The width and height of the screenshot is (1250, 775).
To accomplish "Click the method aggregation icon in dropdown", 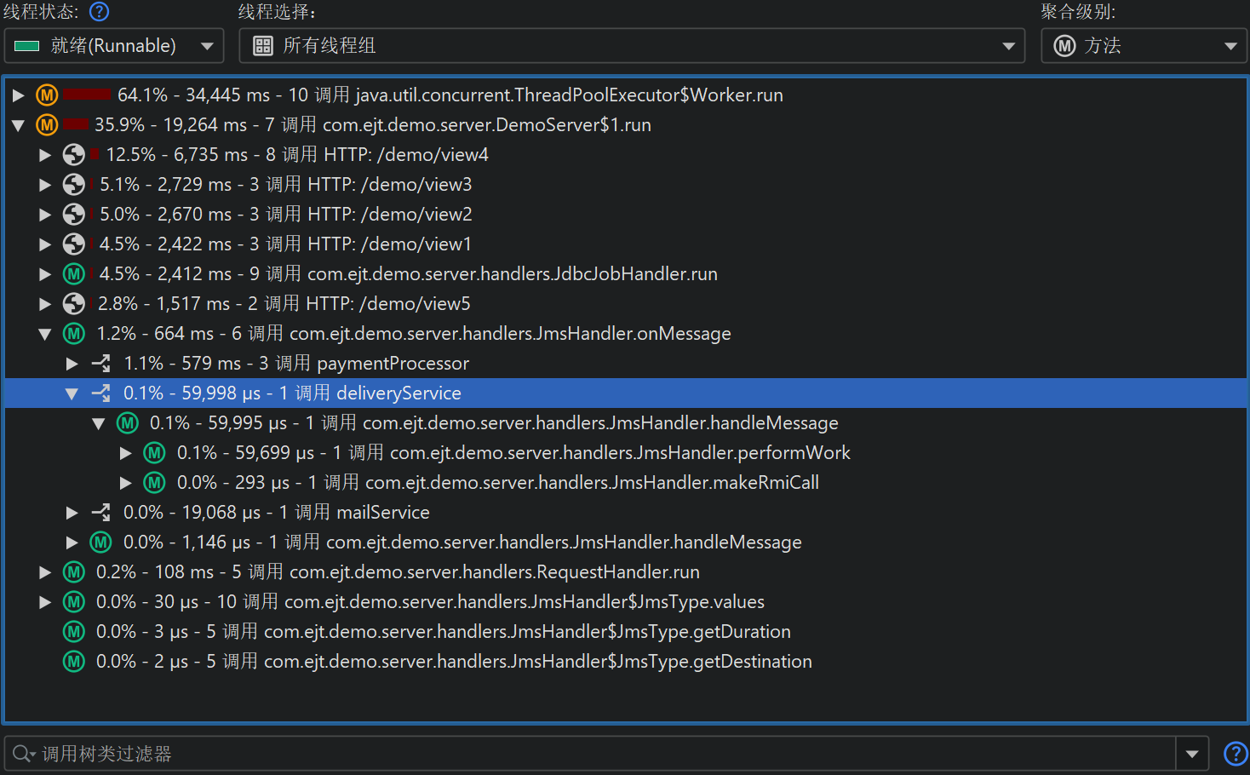I will pos(1064,46).
